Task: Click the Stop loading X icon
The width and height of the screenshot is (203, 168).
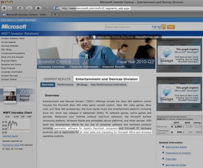Action: [x=29, y=8]
